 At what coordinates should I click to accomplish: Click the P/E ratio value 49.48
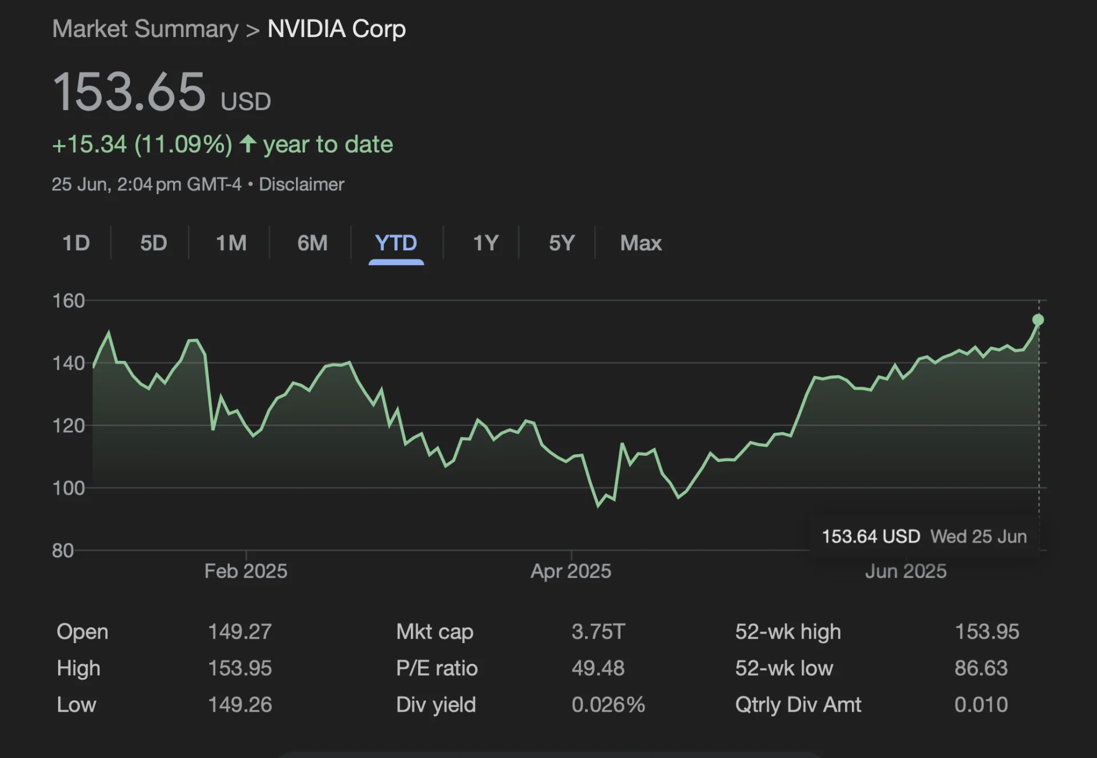598,668
